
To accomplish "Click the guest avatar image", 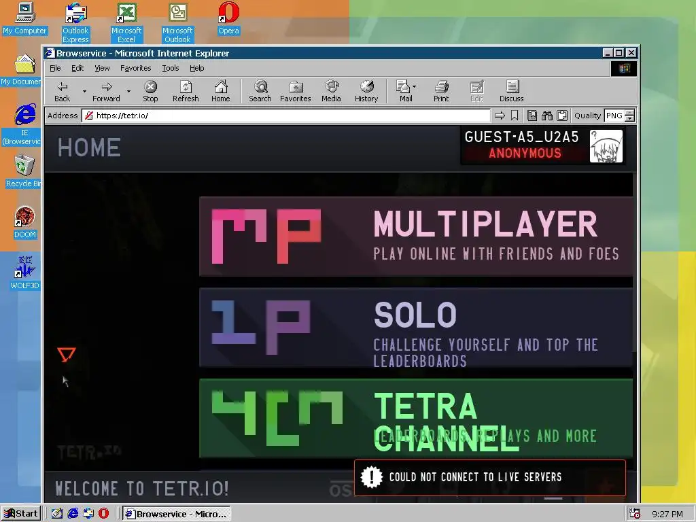I will click(x=606, y=146).
